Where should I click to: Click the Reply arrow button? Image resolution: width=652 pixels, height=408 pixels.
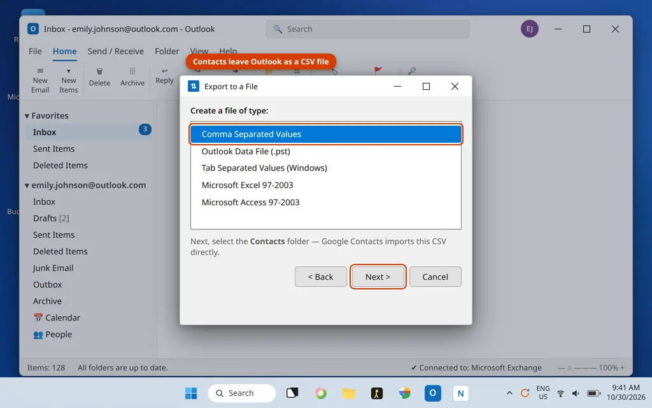coord(164,76)
